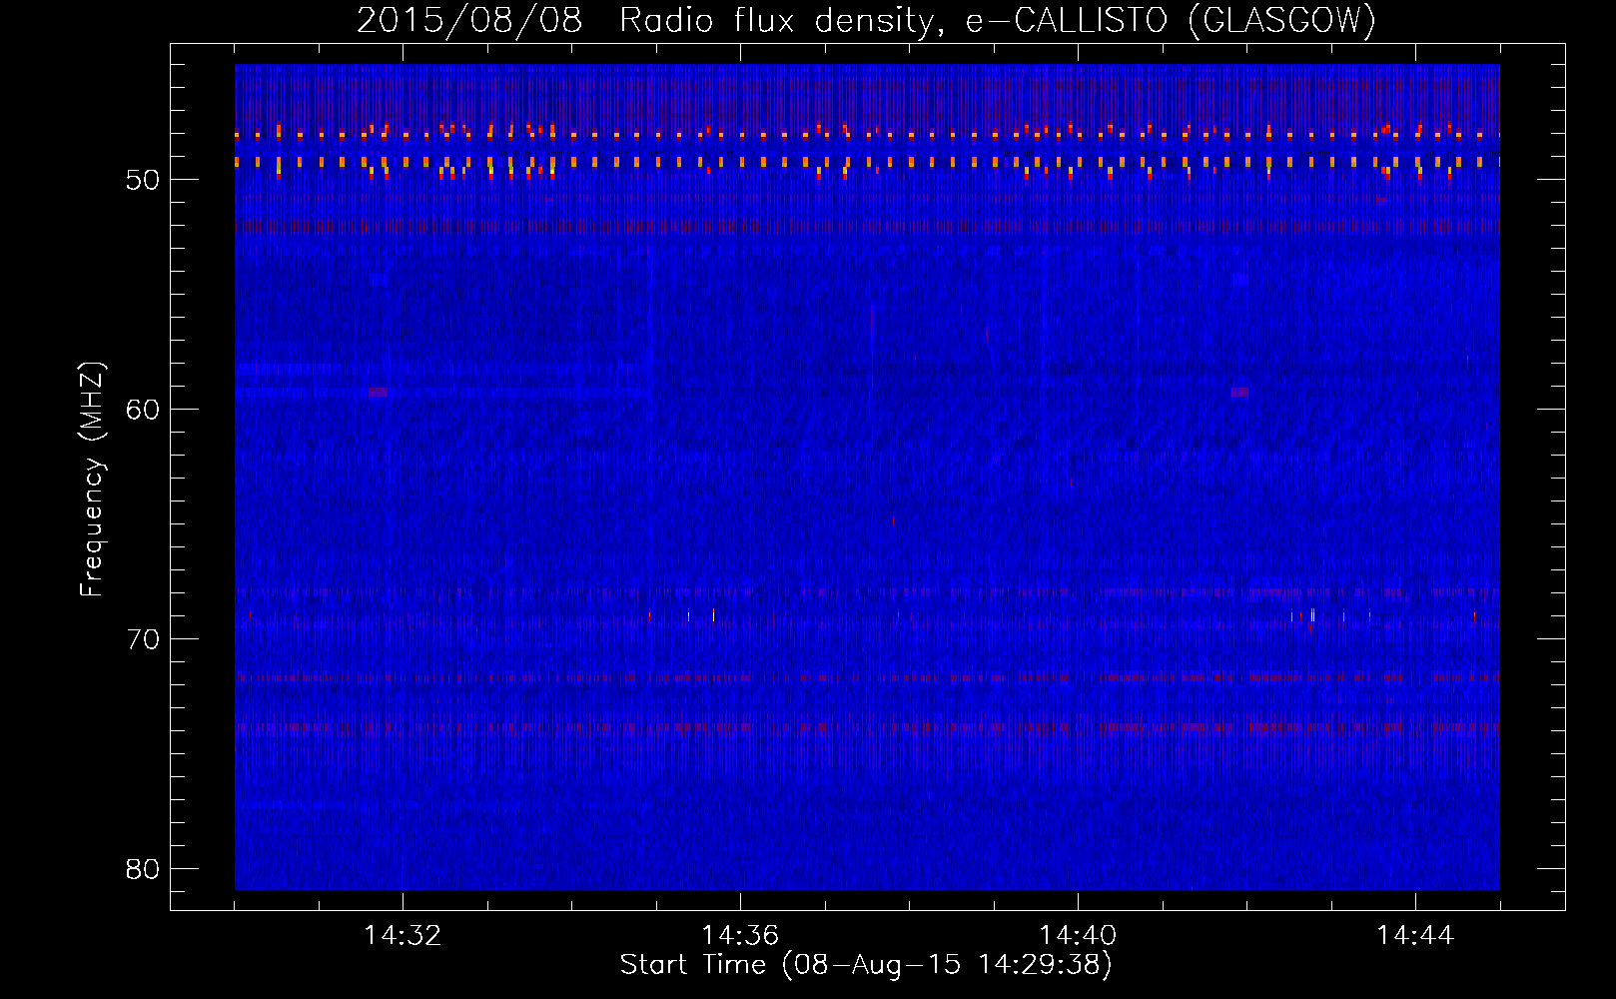
Task: Click the date 2015/08/08 in the title
Action: click(x=469, y=20)
